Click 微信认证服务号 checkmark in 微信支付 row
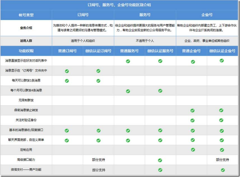Image resolution: width=240 pixels, height=177 pixels. pyautogui.click(x=160, y=170)
